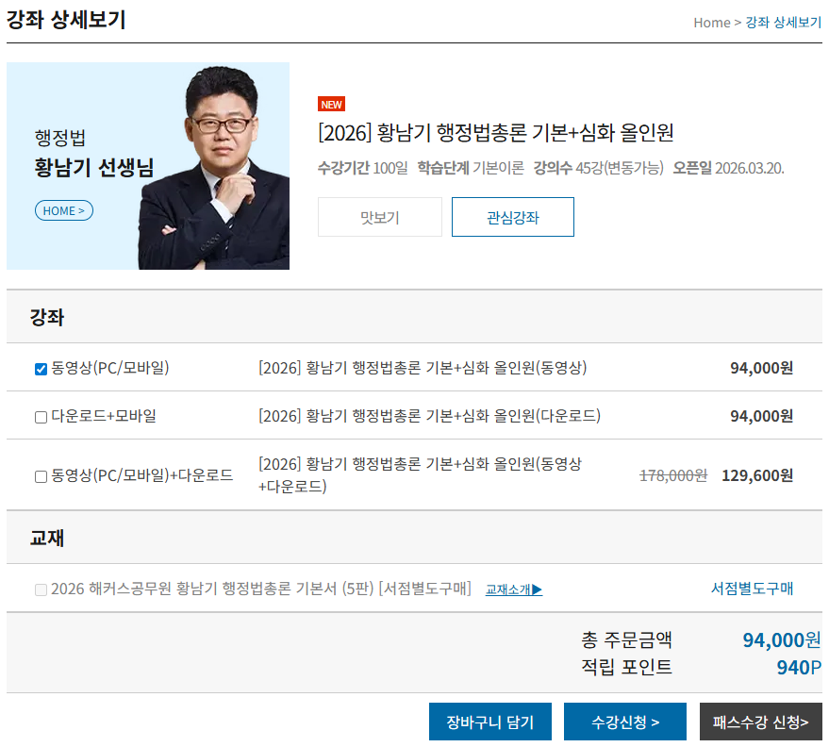Check the 다운로드+모바일 option box
The image size is (829, 747).
[x=41, y=417]
